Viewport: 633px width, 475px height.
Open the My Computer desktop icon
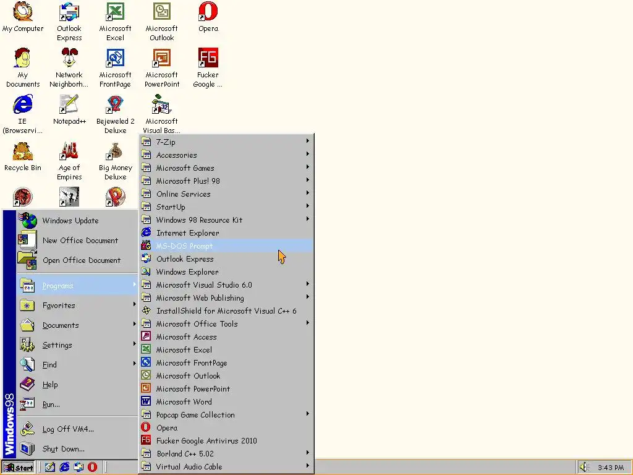click(x=23, y=17)
